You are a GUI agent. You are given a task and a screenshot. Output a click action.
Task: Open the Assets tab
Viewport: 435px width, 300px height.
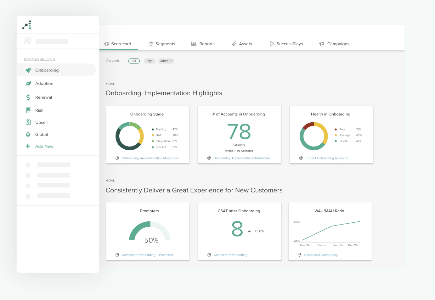242,44
